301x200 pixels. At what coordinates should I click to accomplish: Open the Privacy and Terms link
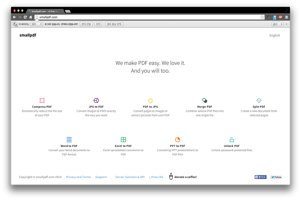pyautogui.click(x=79, y=177)
